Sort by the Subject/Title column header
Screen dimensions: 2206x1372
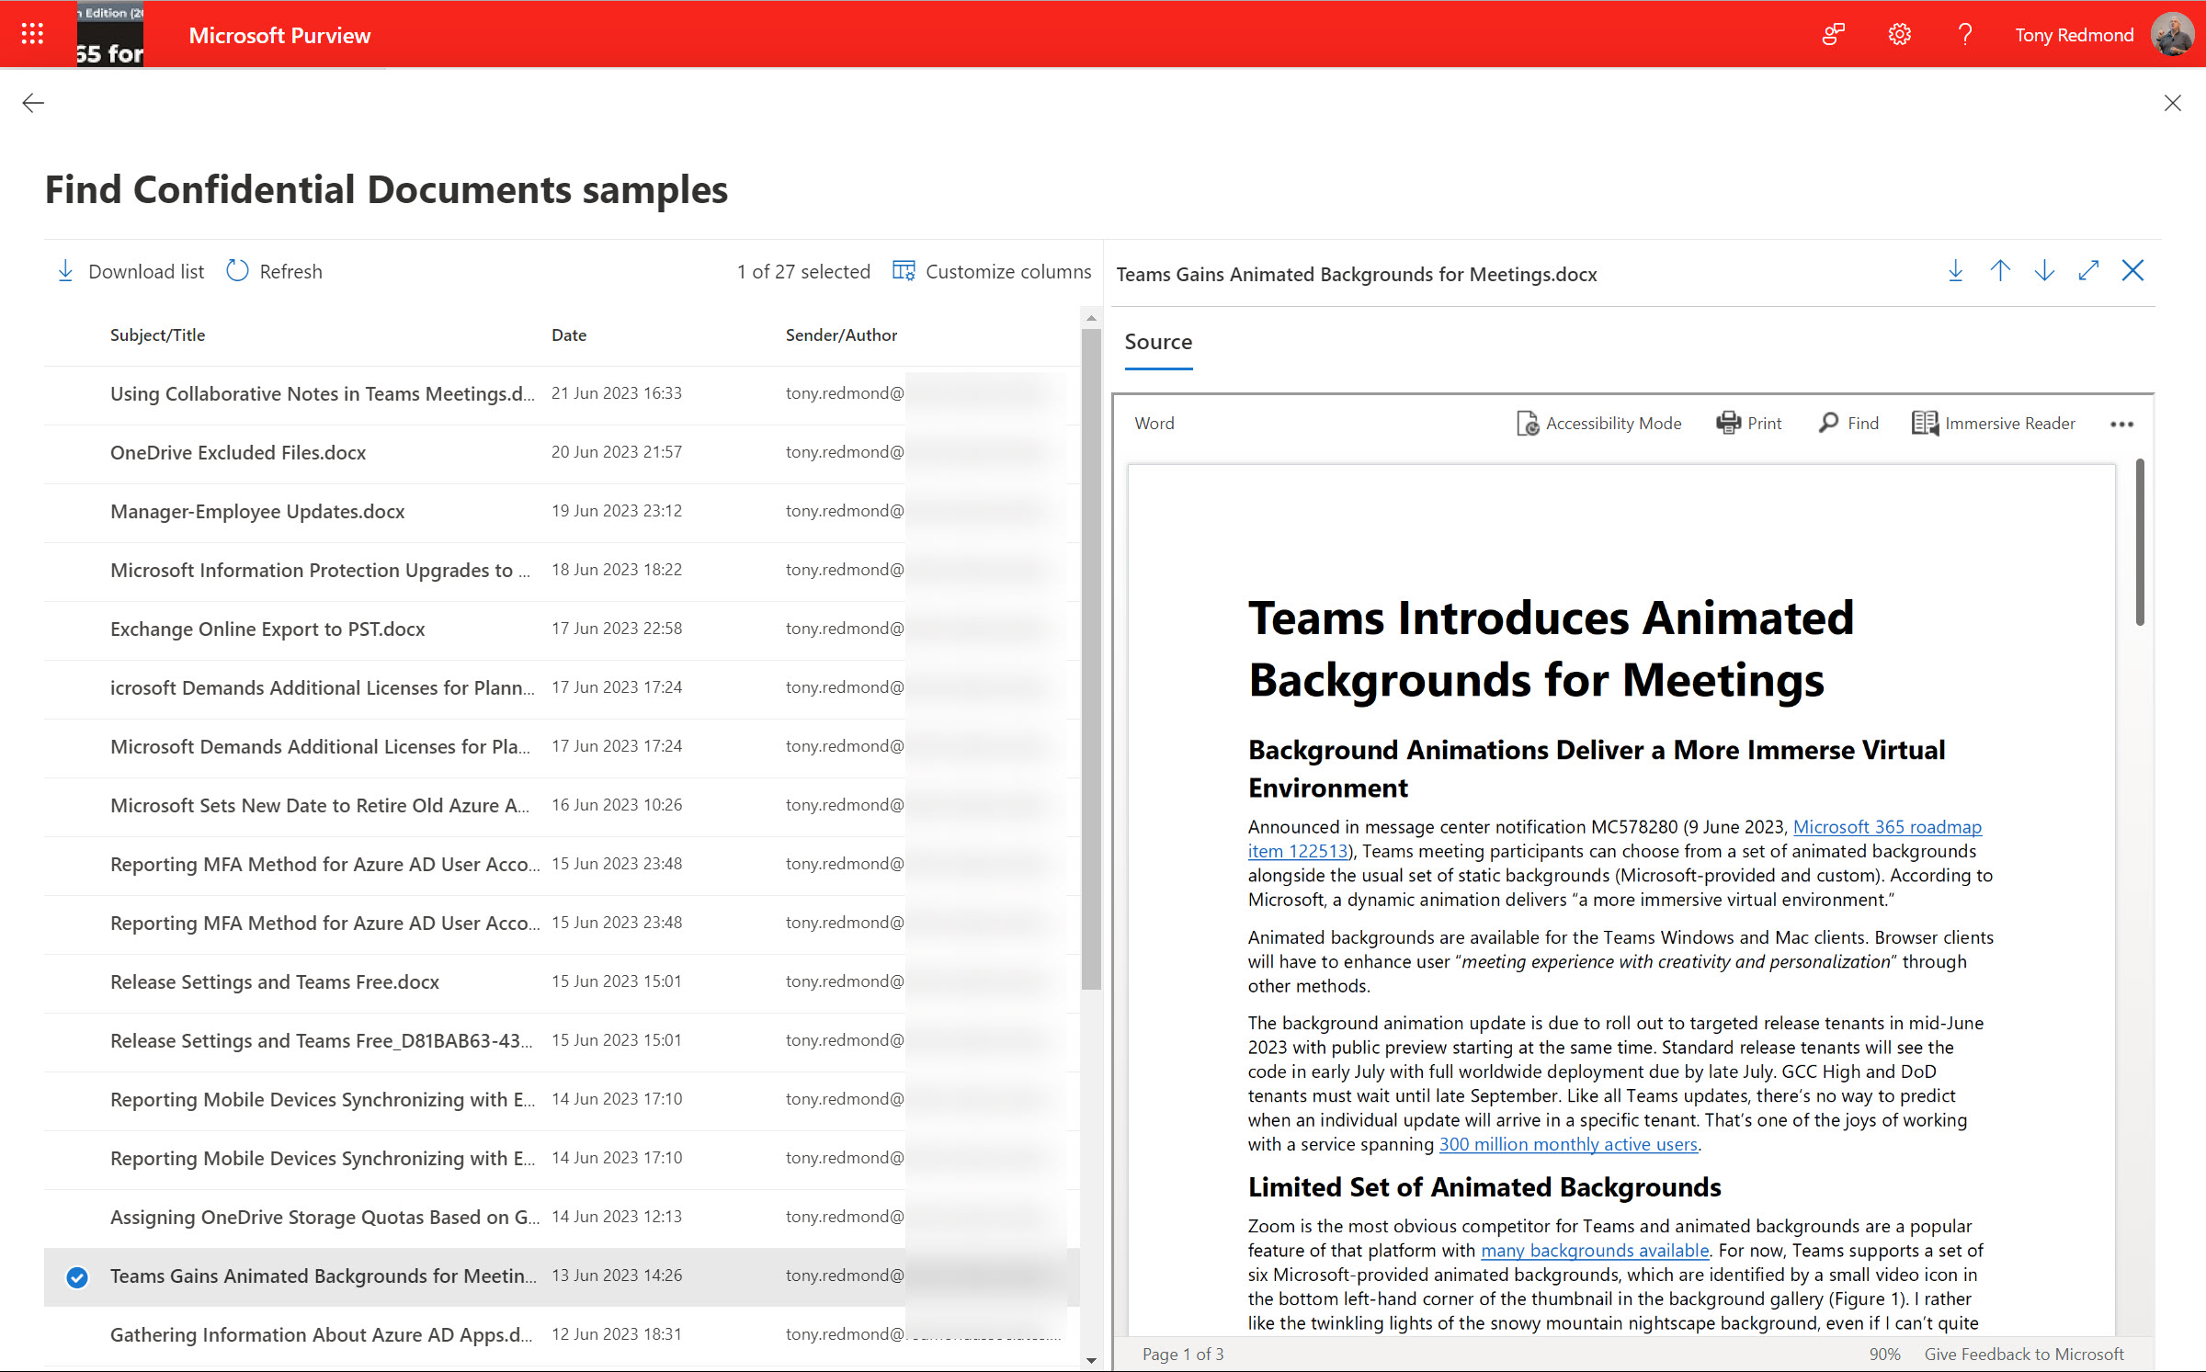157,335
